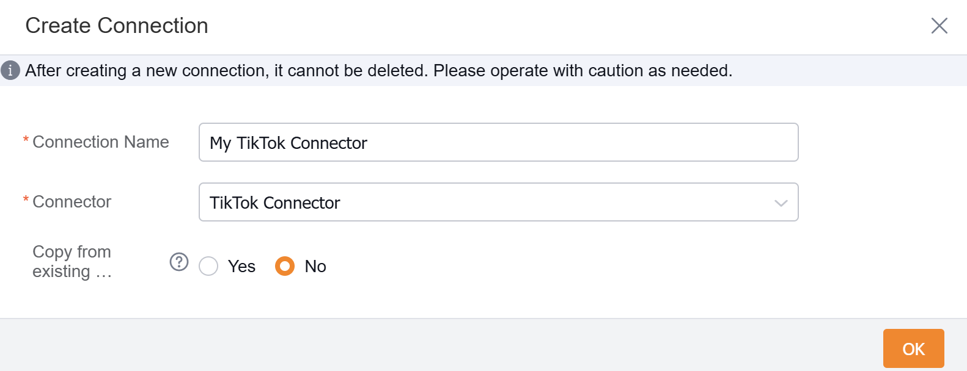Click the red asterisk beside Connector
This screenshot has height=371, width=967.
tap(26, 200)
